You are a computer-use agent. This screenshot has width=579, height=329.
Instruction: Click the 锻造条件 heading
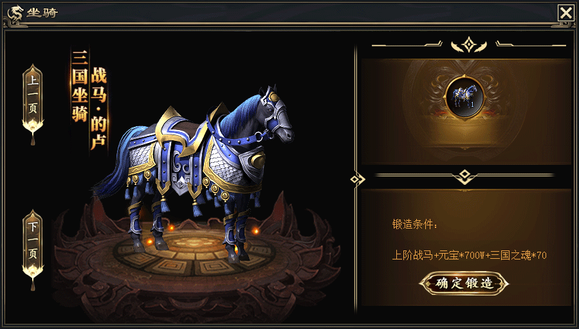[414, 224]
